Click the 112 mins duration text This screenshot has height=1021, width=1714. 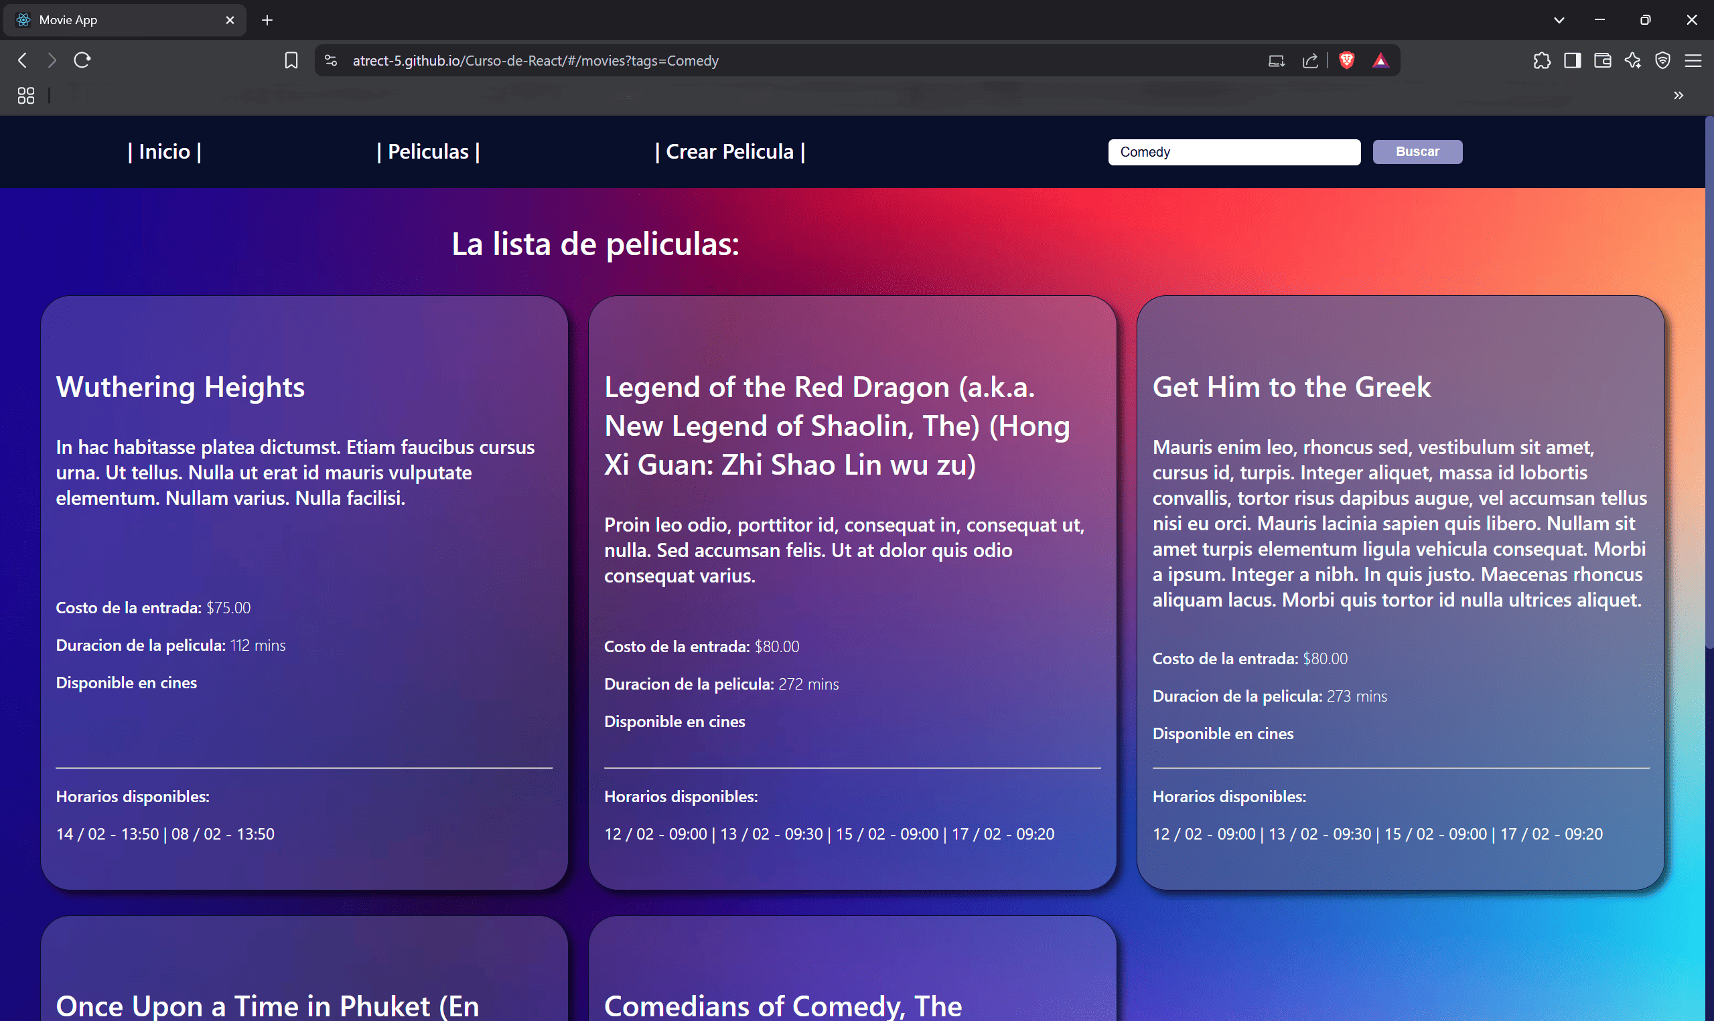258,645
